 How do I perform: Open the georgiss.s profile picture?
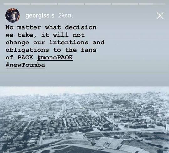coord(13,15)
